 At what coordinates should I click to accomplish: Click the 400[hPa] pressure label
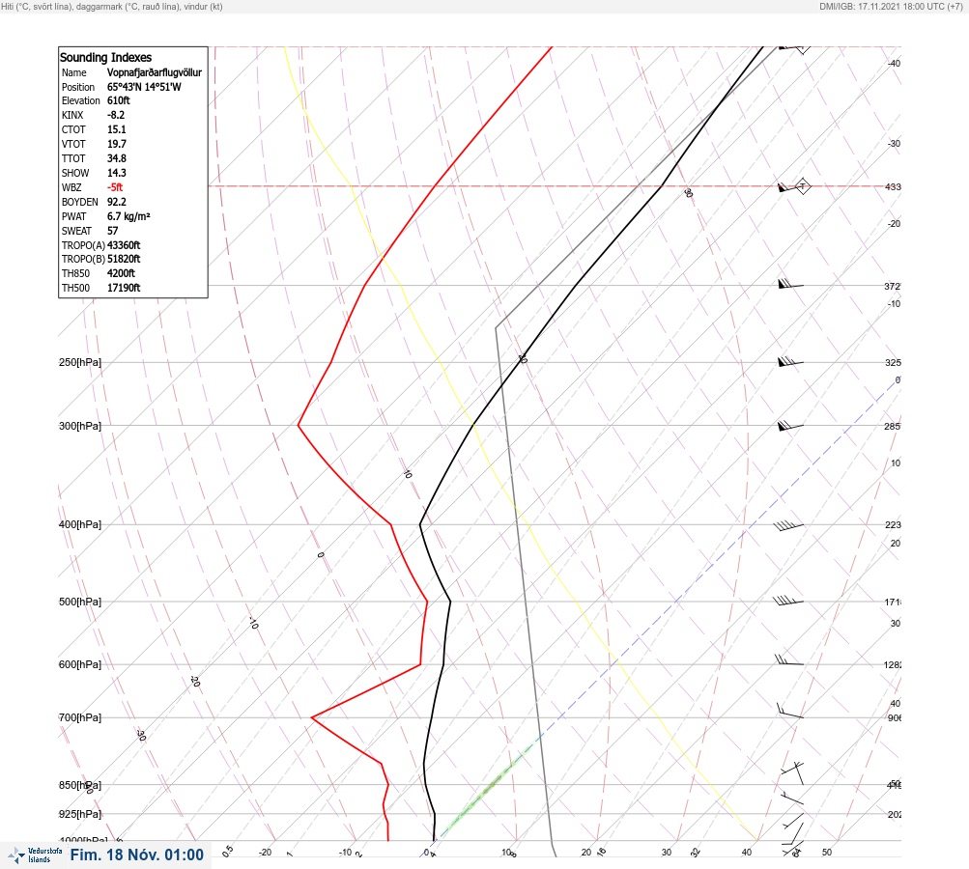tap(80, 524)
